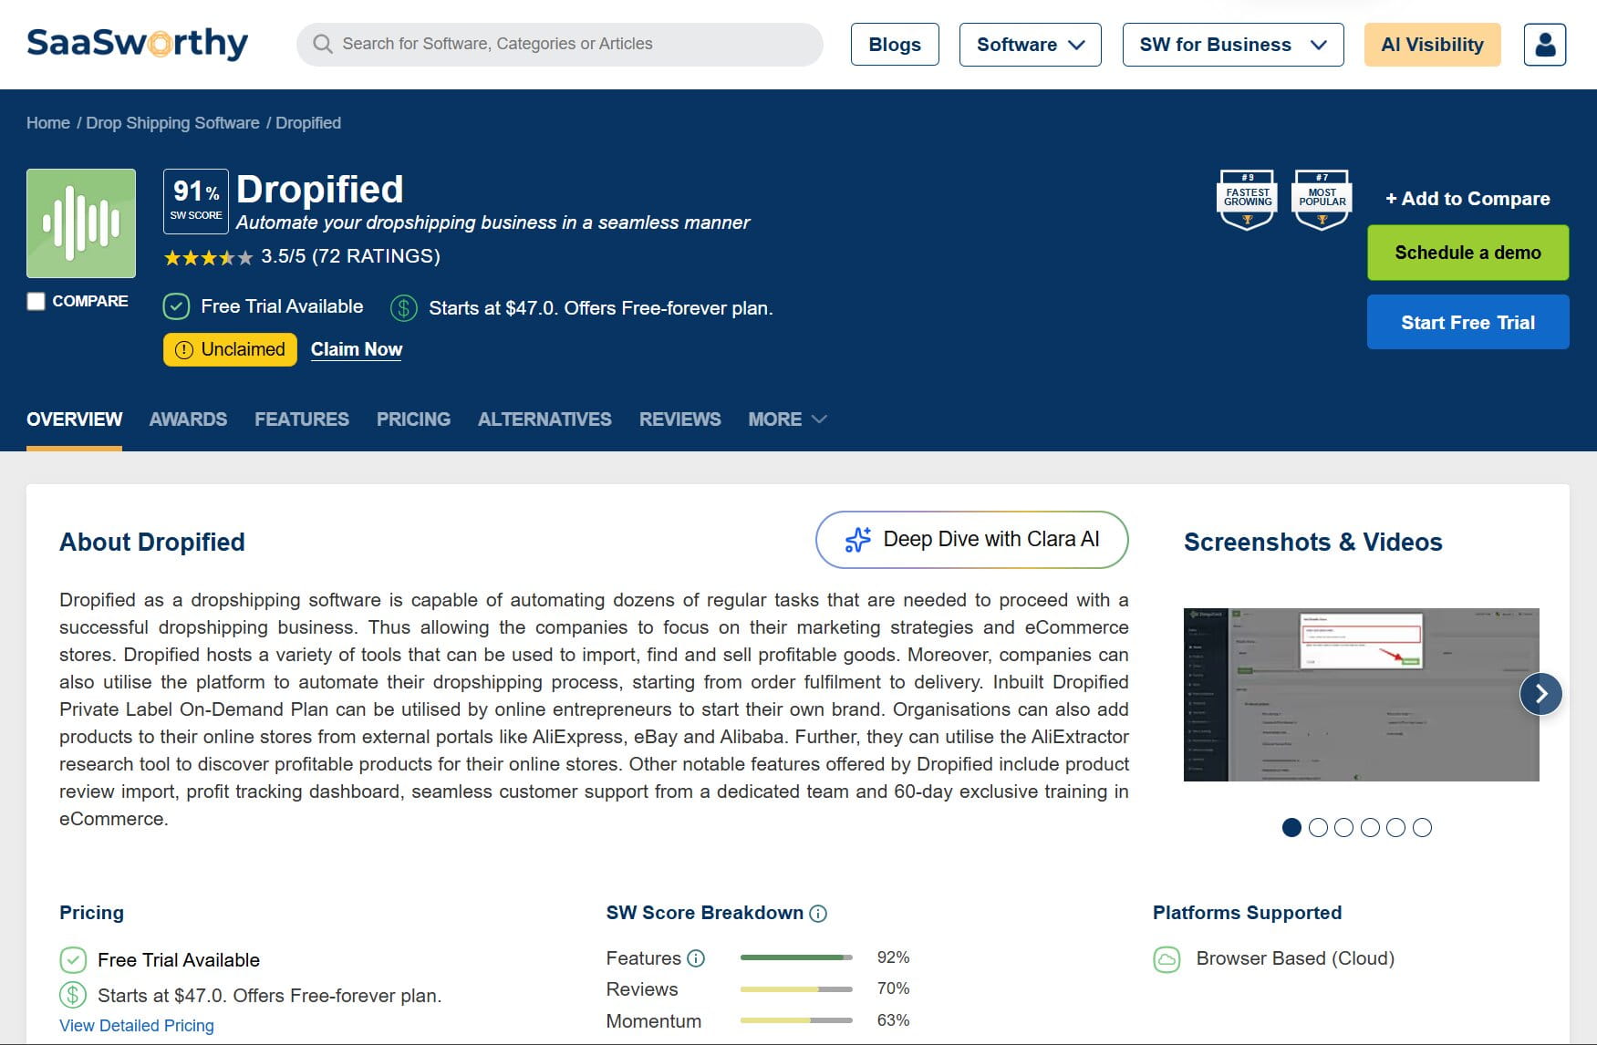Click the Most Popular badge
This screenshot has height=1045, width=1597.
tap(1322, 200)
